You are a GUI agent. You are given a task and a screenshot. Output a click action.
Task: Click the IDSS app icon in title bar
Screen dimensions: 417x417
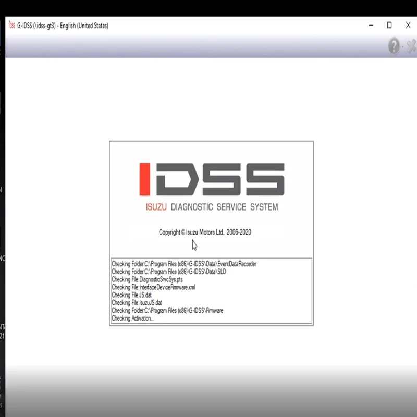tap(11, 25)
